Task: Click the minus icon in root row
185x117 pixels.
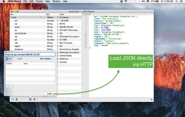Action: point(43,17)
